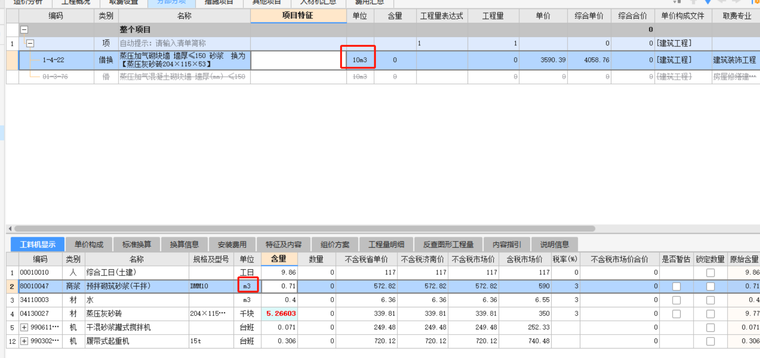Image resolution: width=760 pixels, height=358 pixels.
Task: Toggle 是否暂估 for 预拌砌筑砂浆 row
Action: pos(676,286)
